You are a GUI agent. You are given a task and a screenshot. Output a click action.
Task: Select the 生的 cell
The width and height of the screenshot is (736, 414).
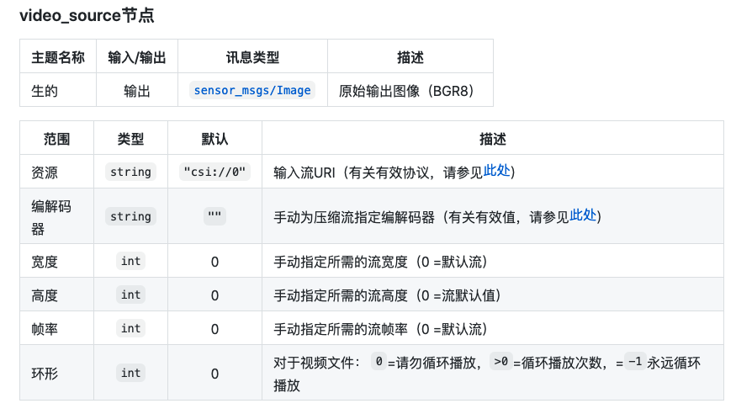[x=45, y=91]
